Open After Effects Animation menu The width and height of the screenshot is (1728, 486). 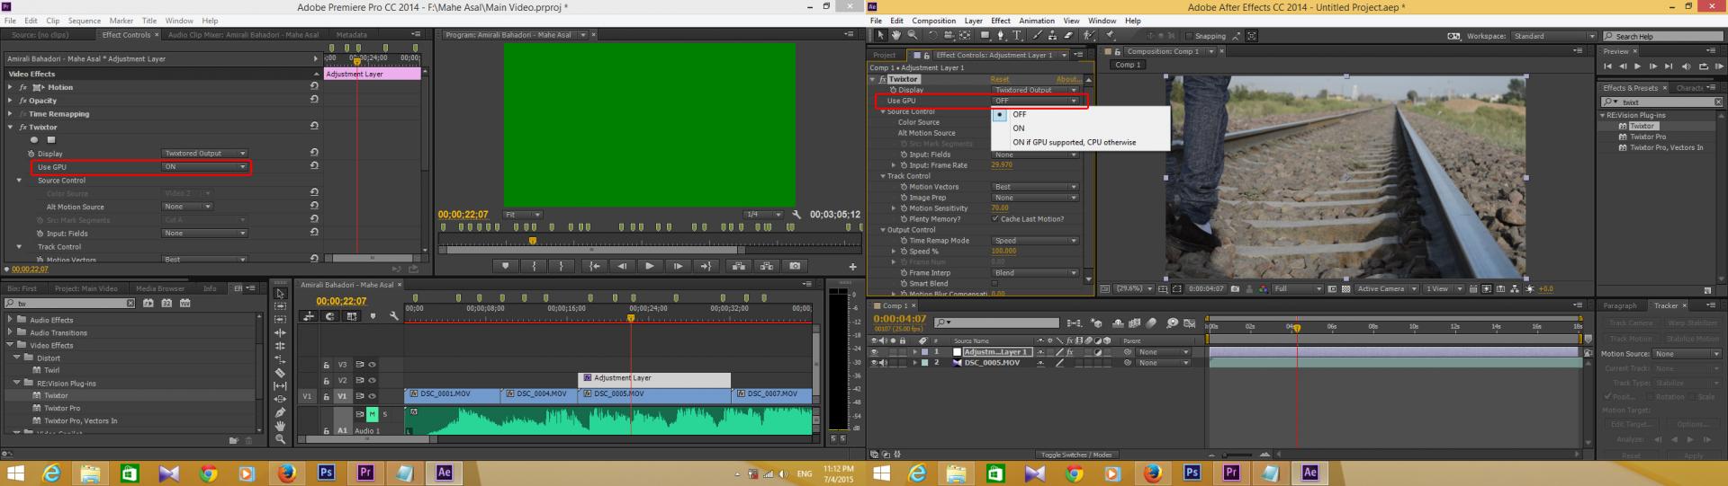[1037, 21]
